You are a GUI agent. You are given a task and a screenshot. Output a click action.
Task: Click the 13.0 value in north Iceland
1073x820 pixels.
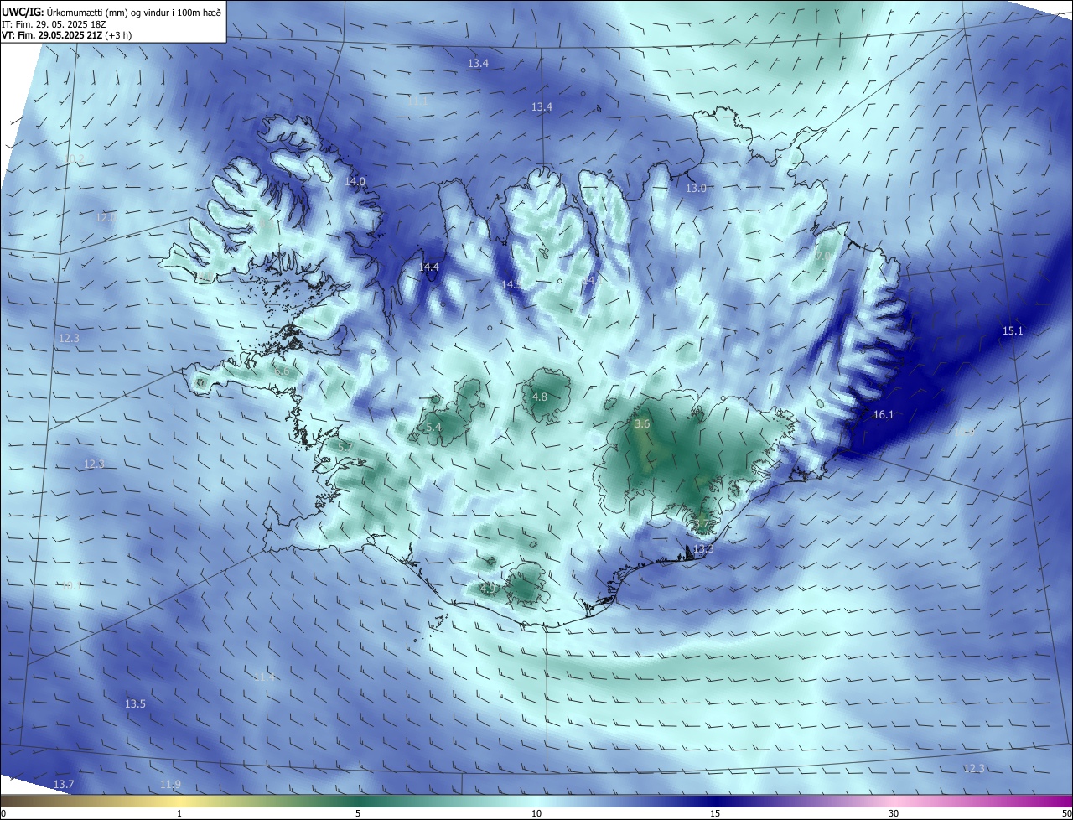tap(696, 188)
